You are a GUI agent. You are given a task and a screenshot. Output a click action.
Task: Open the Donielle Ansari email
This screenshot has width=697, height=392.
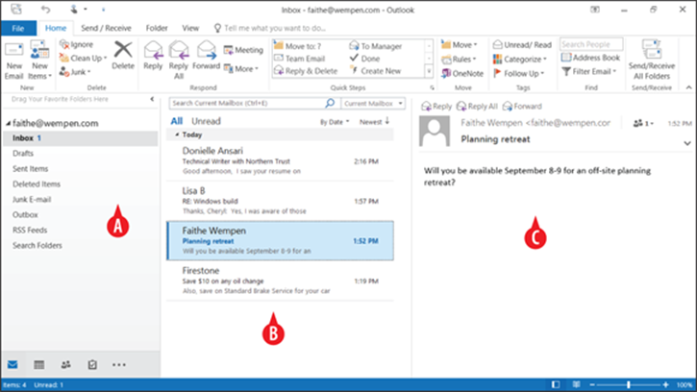click(280, 160)
